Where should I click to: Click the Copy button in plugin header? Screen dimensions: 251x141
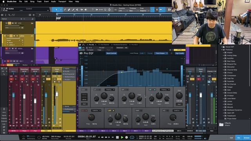pos(99,50)
